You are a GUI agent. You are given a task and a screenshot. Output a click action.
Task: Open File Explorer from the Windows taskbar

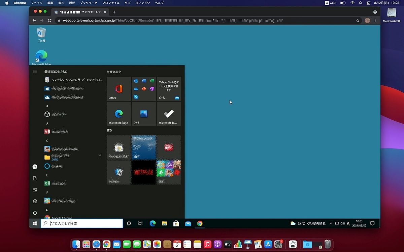pyautogui.click(x=164, y=223)
